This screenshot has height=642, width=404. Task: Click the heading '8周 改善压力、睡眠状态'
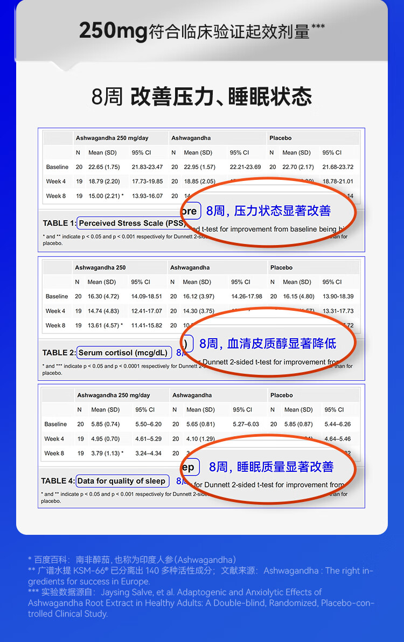point(201,96)
